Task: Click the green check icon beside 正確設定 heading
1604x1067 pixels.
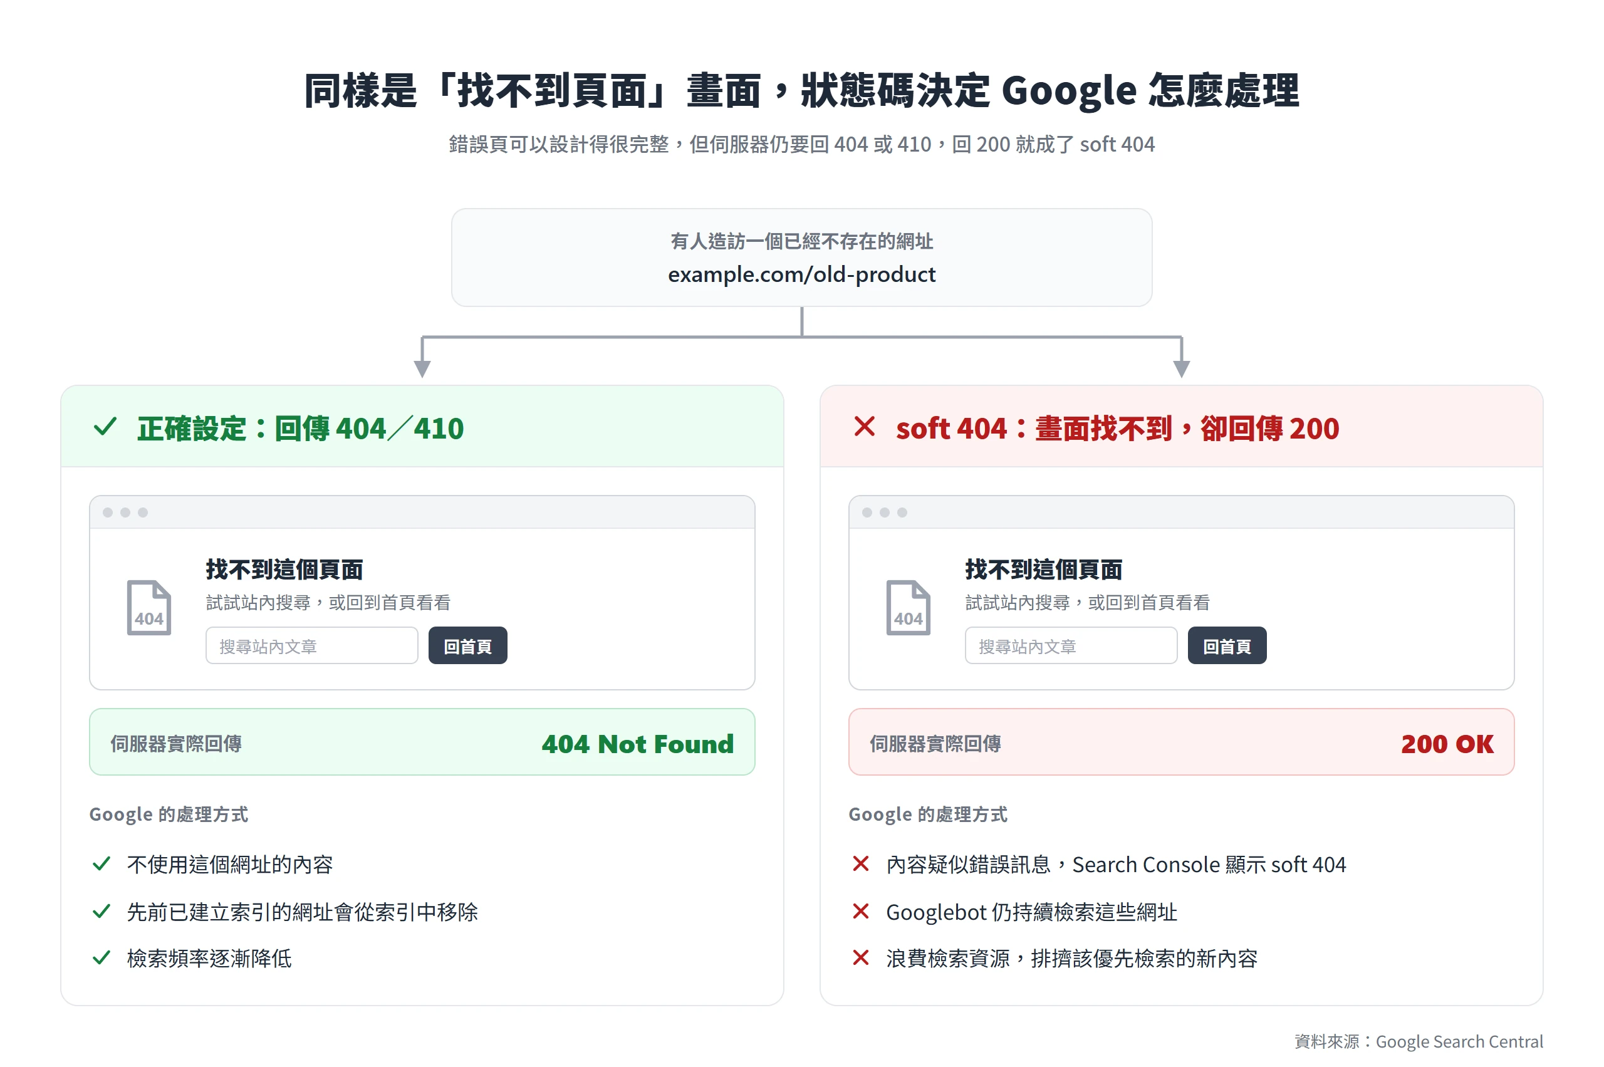Action: [105, 427]
